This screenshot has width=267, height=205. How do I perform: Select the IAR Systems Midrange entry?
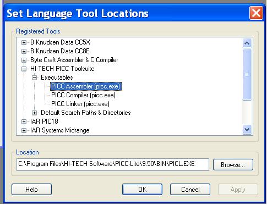coord(60,130)
